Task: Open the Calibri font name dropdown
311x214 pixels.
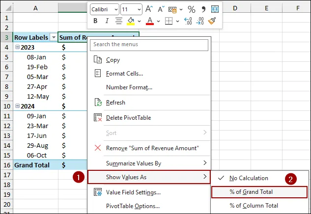Action: [x=116, y=9]
